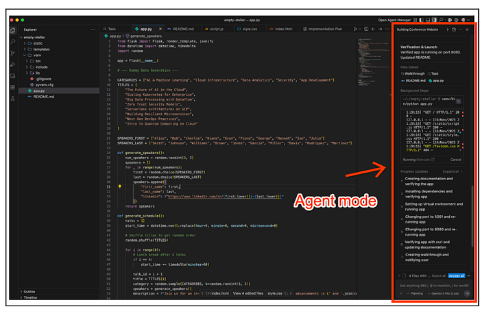Open Explorer panel more actions menu
Viewport: 480px width, 309px height.
click(x=93, y=29)
